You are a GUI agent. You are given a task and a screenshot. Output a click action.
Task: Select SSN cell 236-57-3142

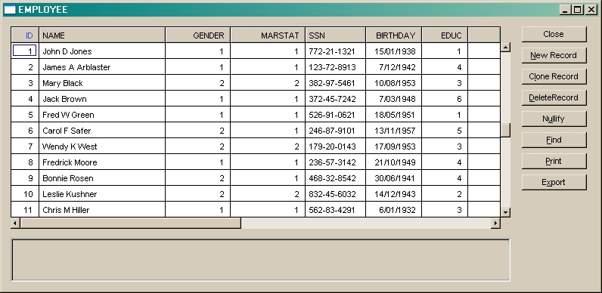[336, 162]
